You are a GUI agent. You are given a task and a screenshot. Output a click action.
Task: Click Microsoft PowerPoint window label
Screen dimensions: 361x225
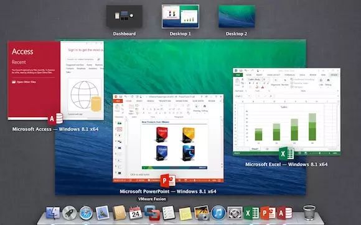(x=168, y=192)
